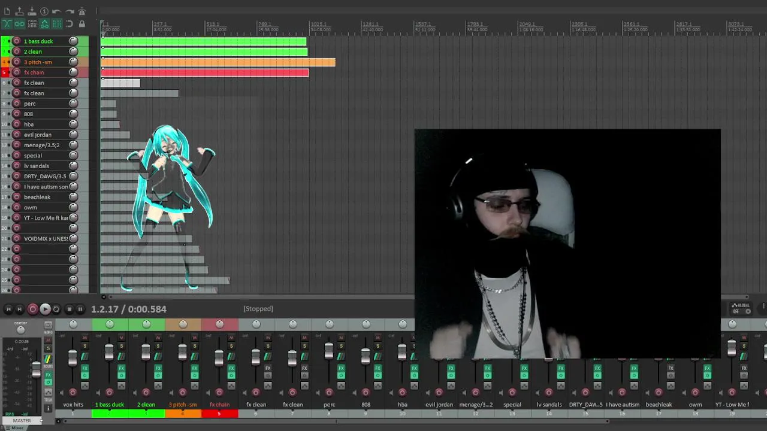The height and width of the screenshot is (431, 767).
Task: Solo the '2 clean' mixer strip
Action: [x=158, y=346]
